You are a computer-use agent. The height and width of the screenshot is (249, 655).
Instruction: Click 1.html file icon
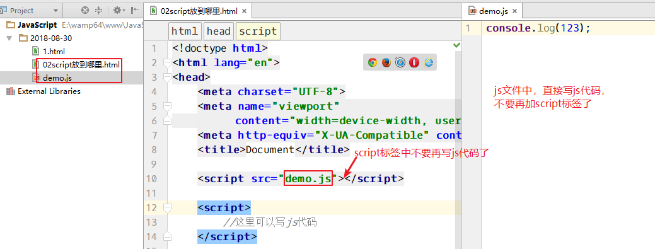pyautogui.click(x=36, y=51)
